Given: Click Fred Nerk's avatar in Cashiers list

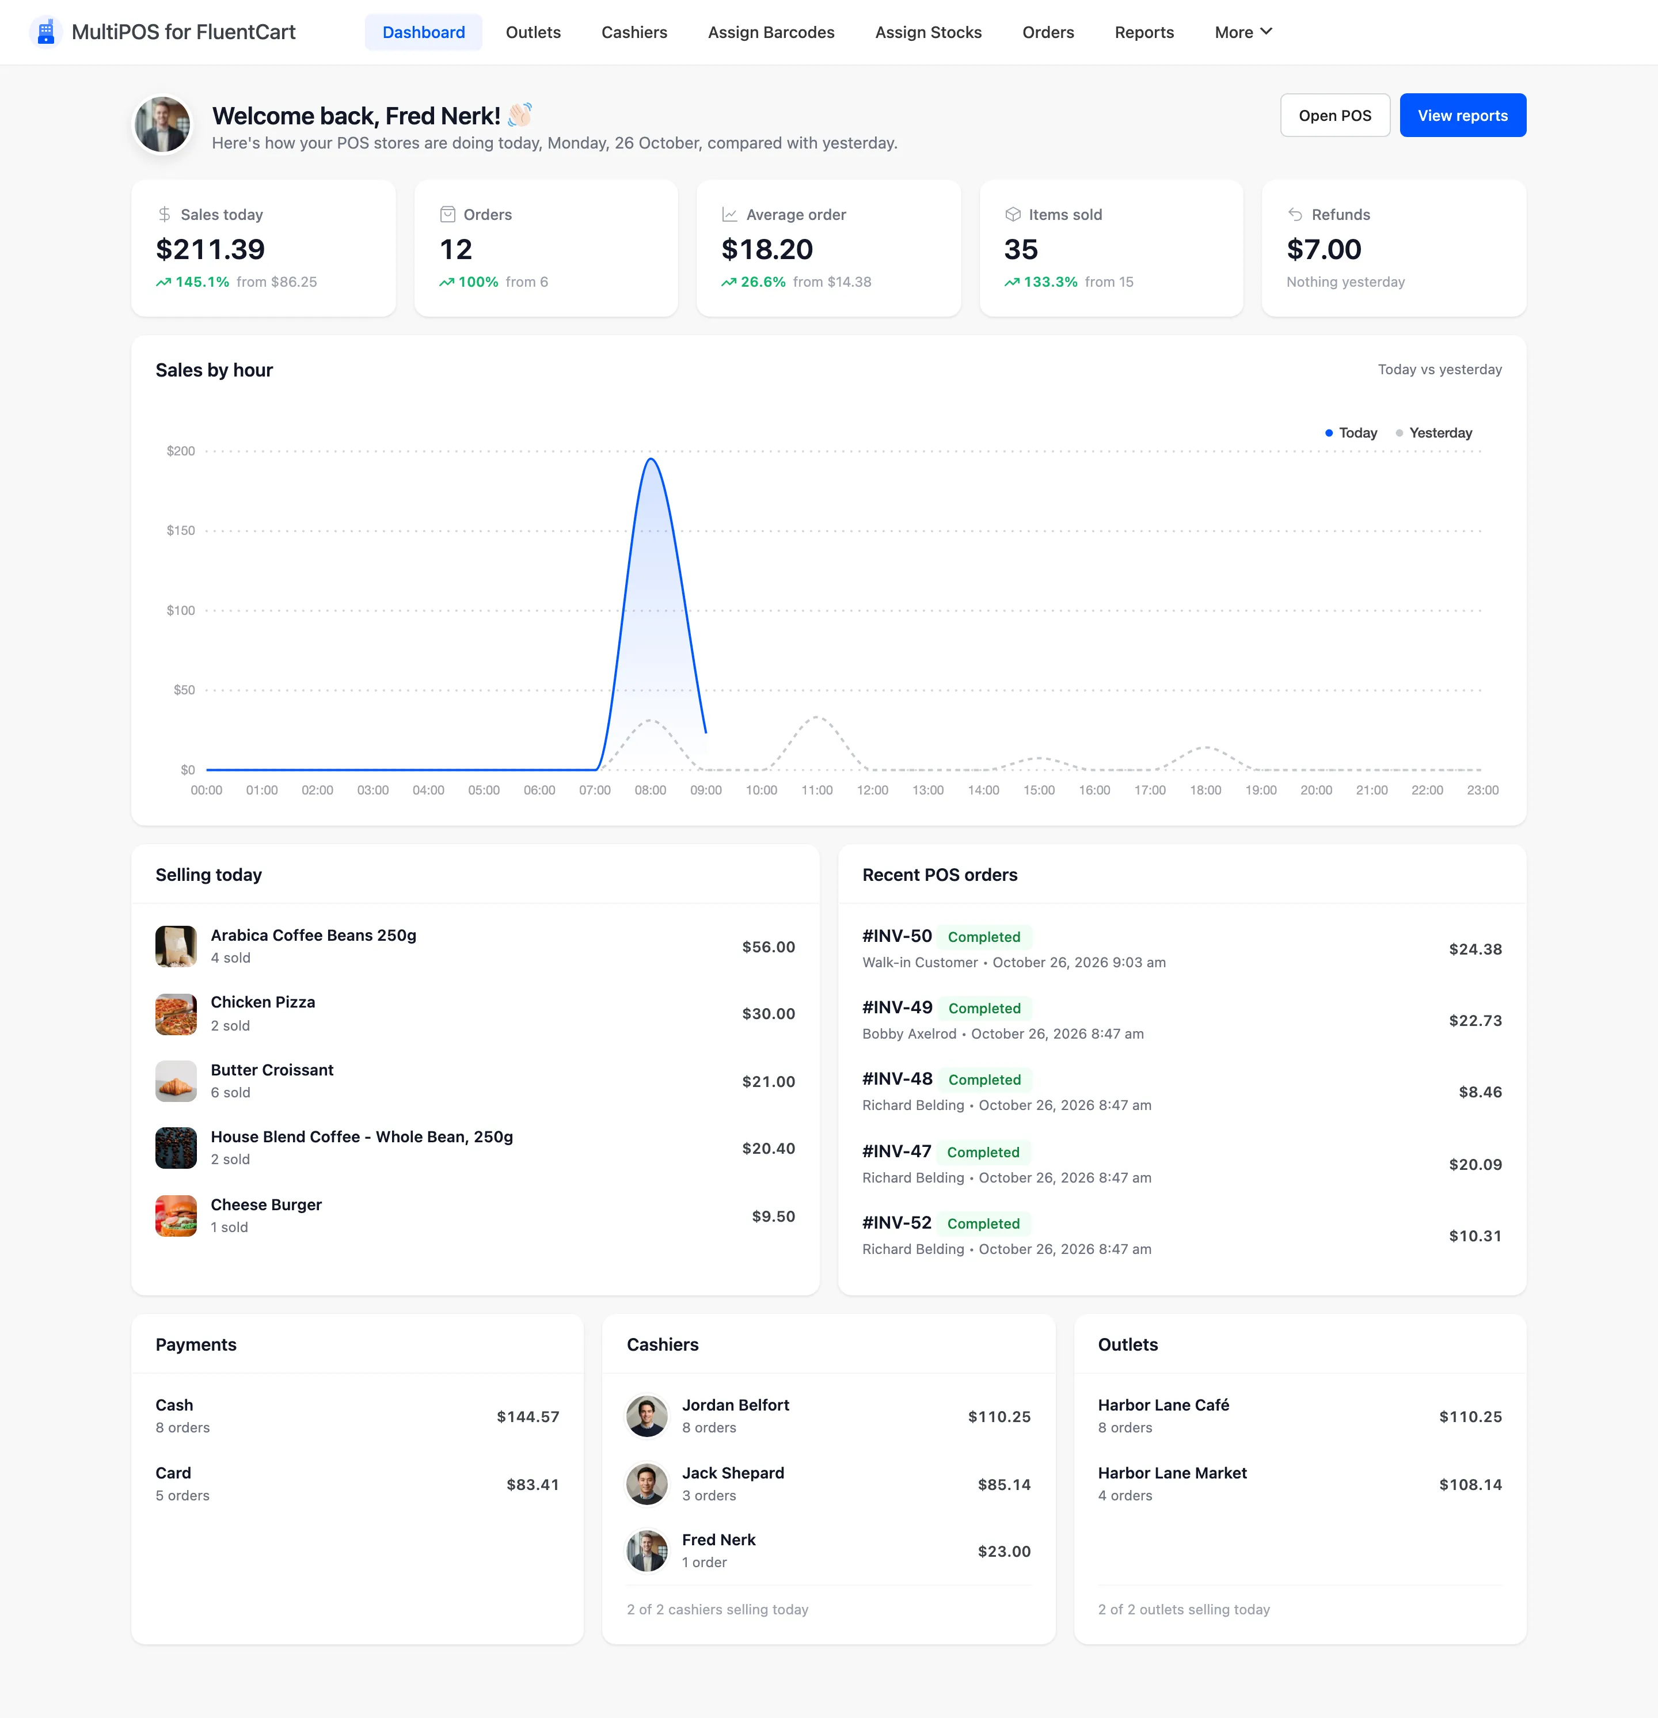Looking at the screenshot, I should (x=647, y=1552).
